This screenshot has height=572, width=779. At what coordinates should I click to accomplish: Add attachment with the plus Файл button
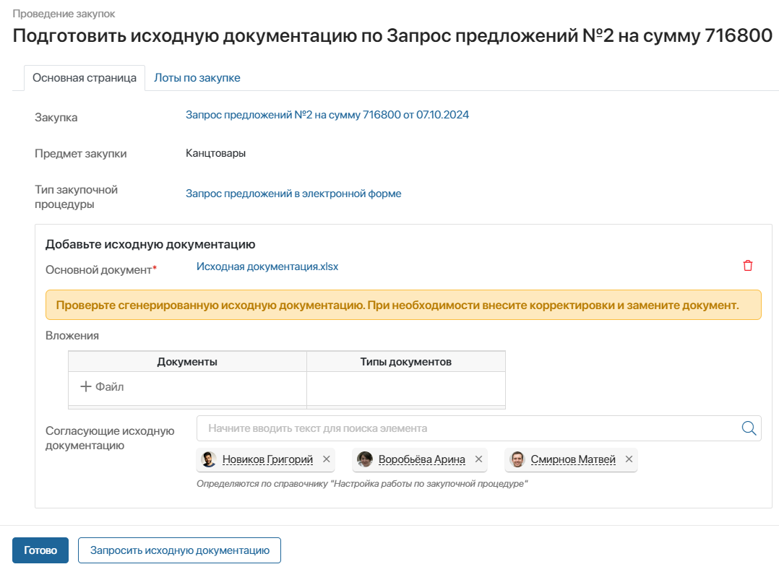tap(102, 386)
